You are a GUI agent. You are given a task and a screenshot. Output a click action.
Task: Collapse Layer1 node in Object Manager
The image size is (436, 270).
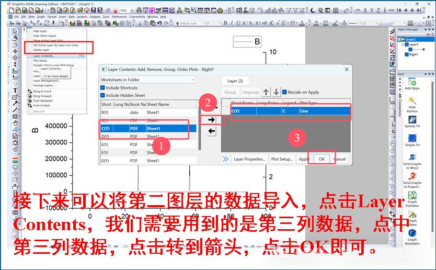click(403, 44)
